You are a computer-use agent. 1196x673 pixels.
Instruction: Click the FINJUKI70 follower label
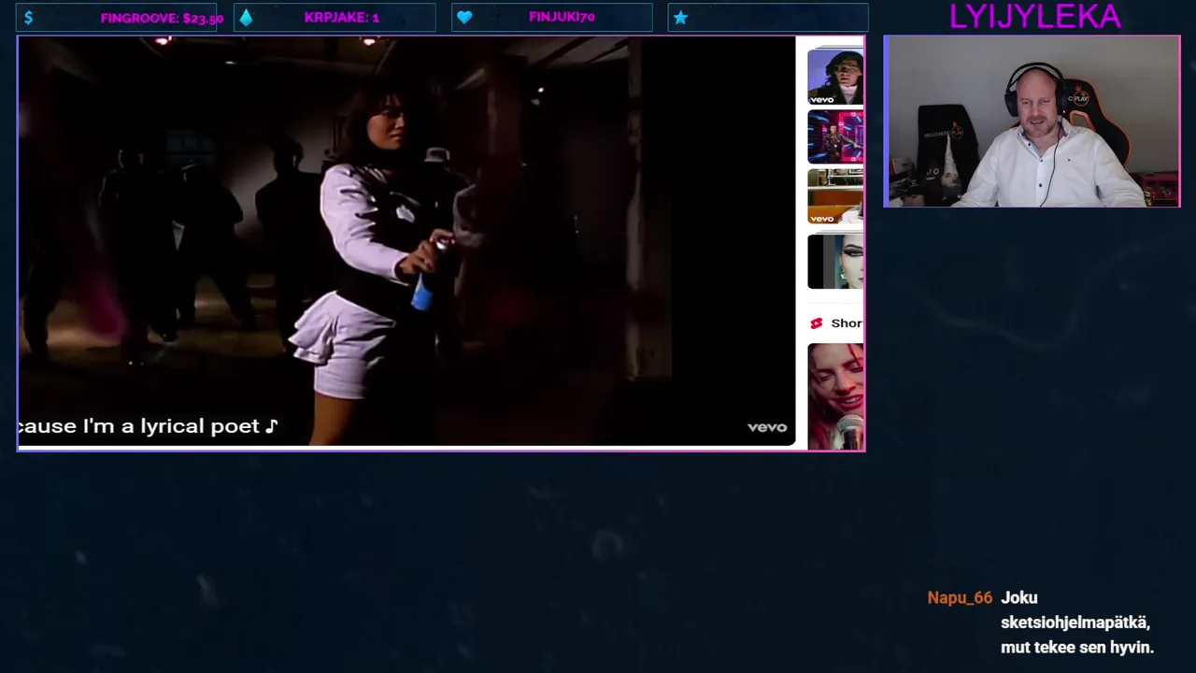point(562,18)
